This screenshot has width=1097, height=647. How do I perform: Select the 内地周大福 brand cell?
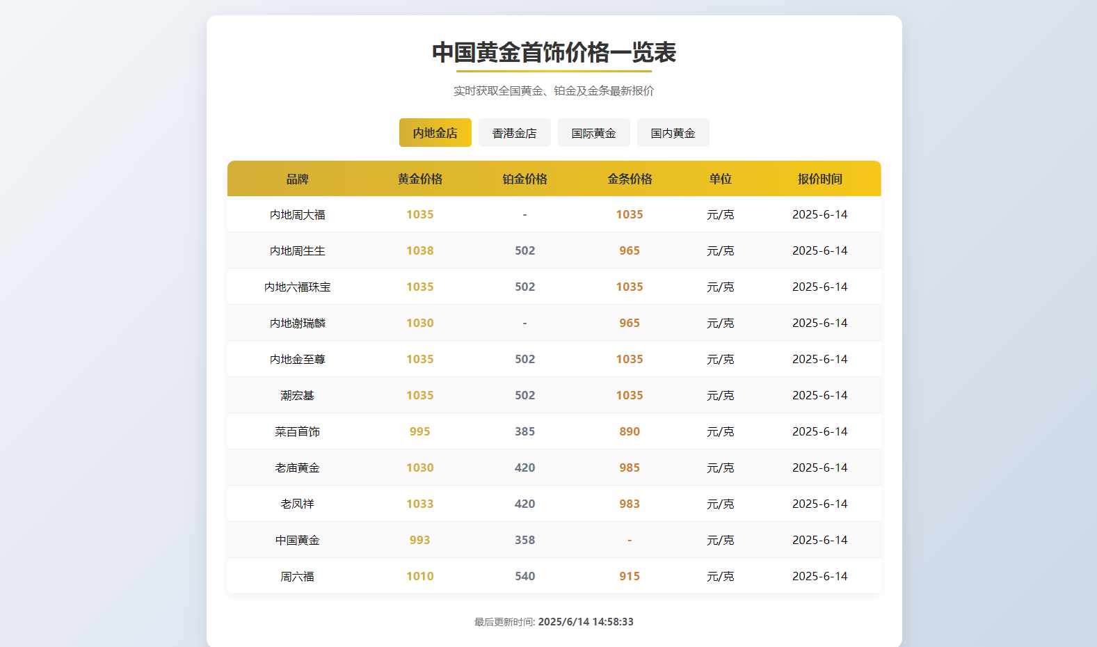point(297,214)
